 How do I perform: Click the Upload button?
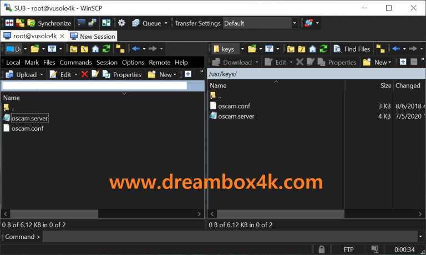pyautogui.click(x=21, y=74)
